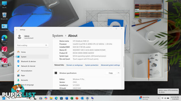Open the battery status tray icon
Screen dimensions: 181x101
(168, 98)
